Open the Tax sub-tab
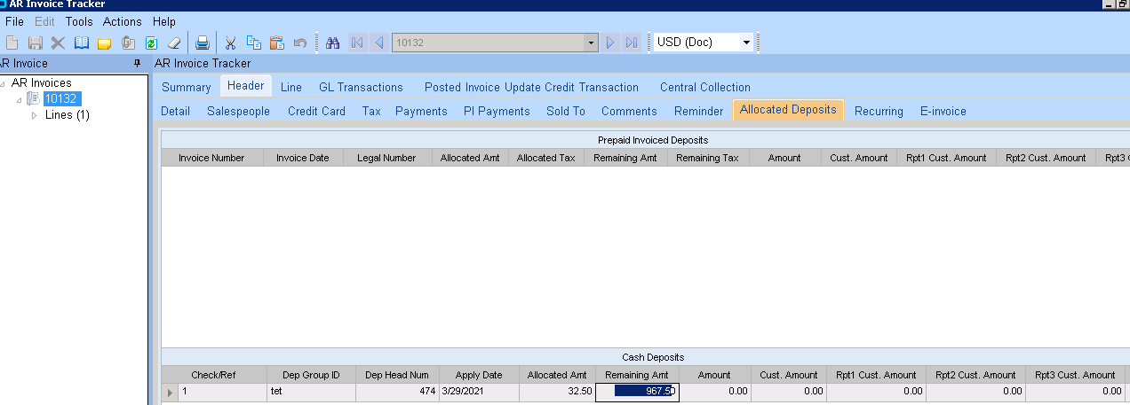Screen dimensions: 1130x405 (x=371, y=111)
